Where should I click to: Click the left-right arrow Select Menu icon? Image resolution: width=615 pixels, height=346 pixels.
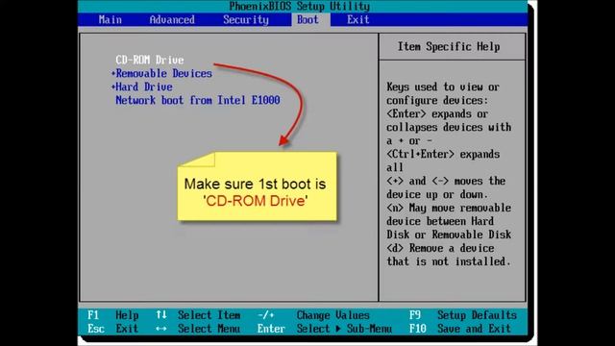click(x=161, y=329)
